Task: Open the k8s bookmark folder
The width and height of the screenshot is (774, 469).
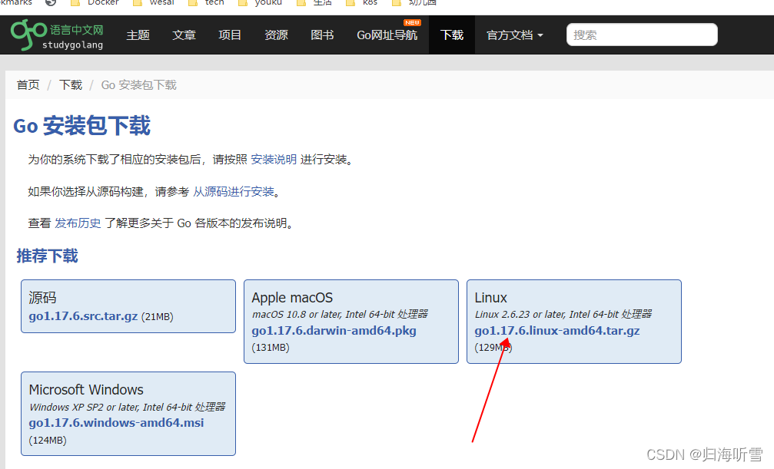Action: [x=361, y=2]
